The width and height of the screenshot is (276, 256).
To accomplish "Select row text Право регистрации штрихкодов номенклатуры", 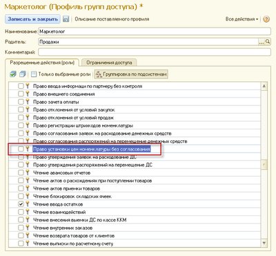I will (x=83, y=125).
